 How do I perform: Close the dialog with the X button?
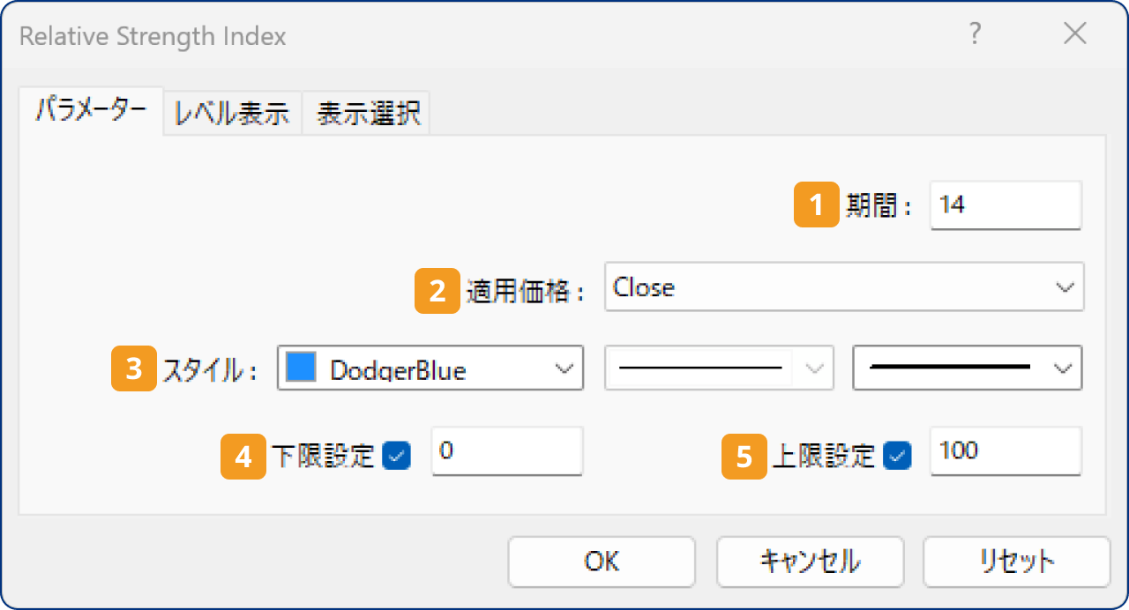coord(1074,34)
